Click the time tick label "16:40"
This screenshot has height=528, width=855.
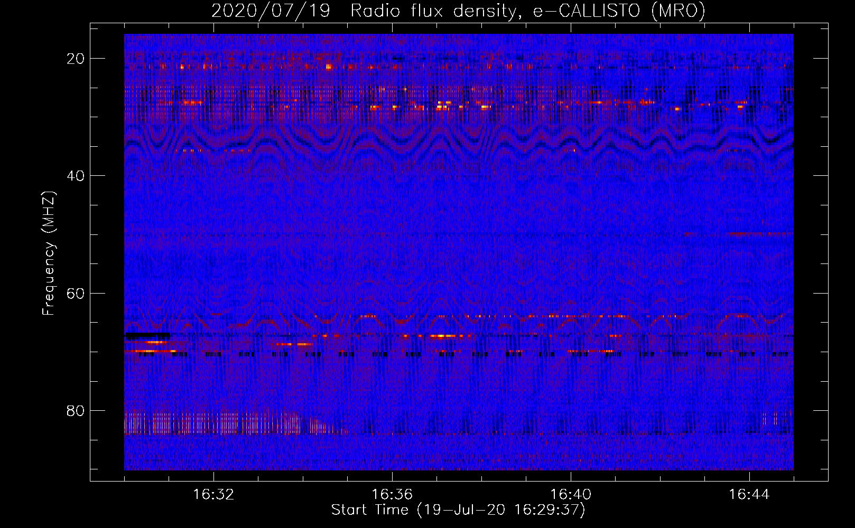tap(571, 495)
